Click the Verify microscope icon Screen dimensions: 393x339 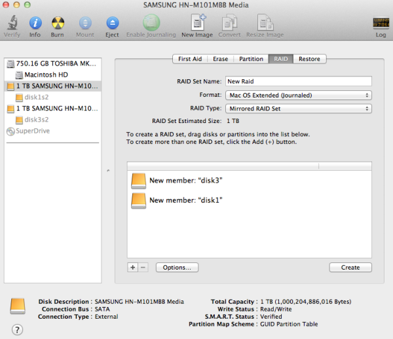[x=12, y=23]
